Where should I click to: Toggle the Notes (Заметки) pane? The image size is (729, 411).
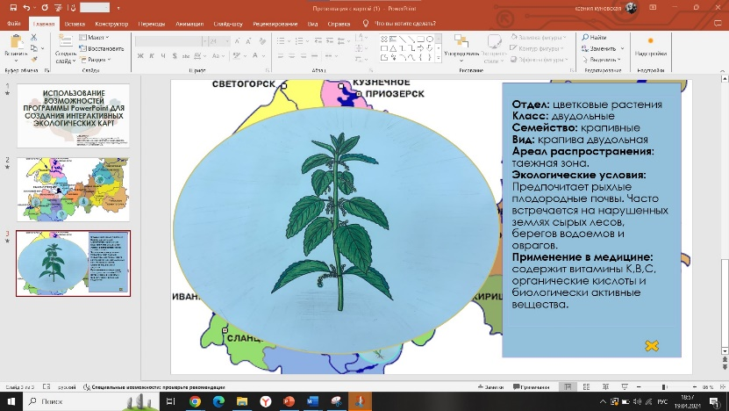(491, 386)
